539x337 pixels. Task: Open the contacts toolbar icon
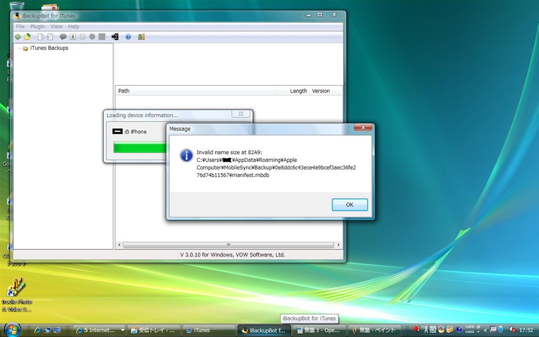(x=73, y=37)
